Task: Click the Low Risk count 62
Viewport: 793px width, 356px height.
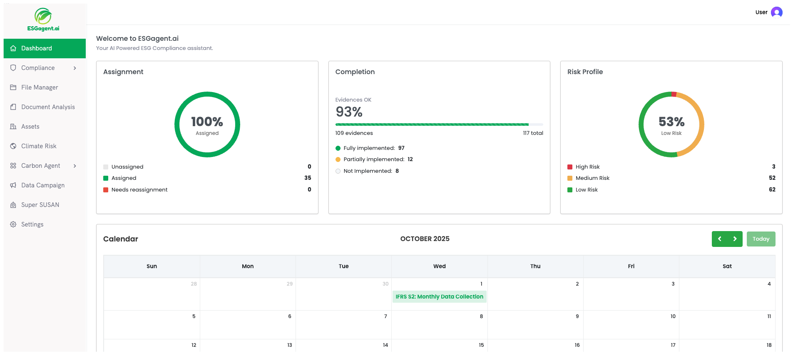Action: click(772, 189)
